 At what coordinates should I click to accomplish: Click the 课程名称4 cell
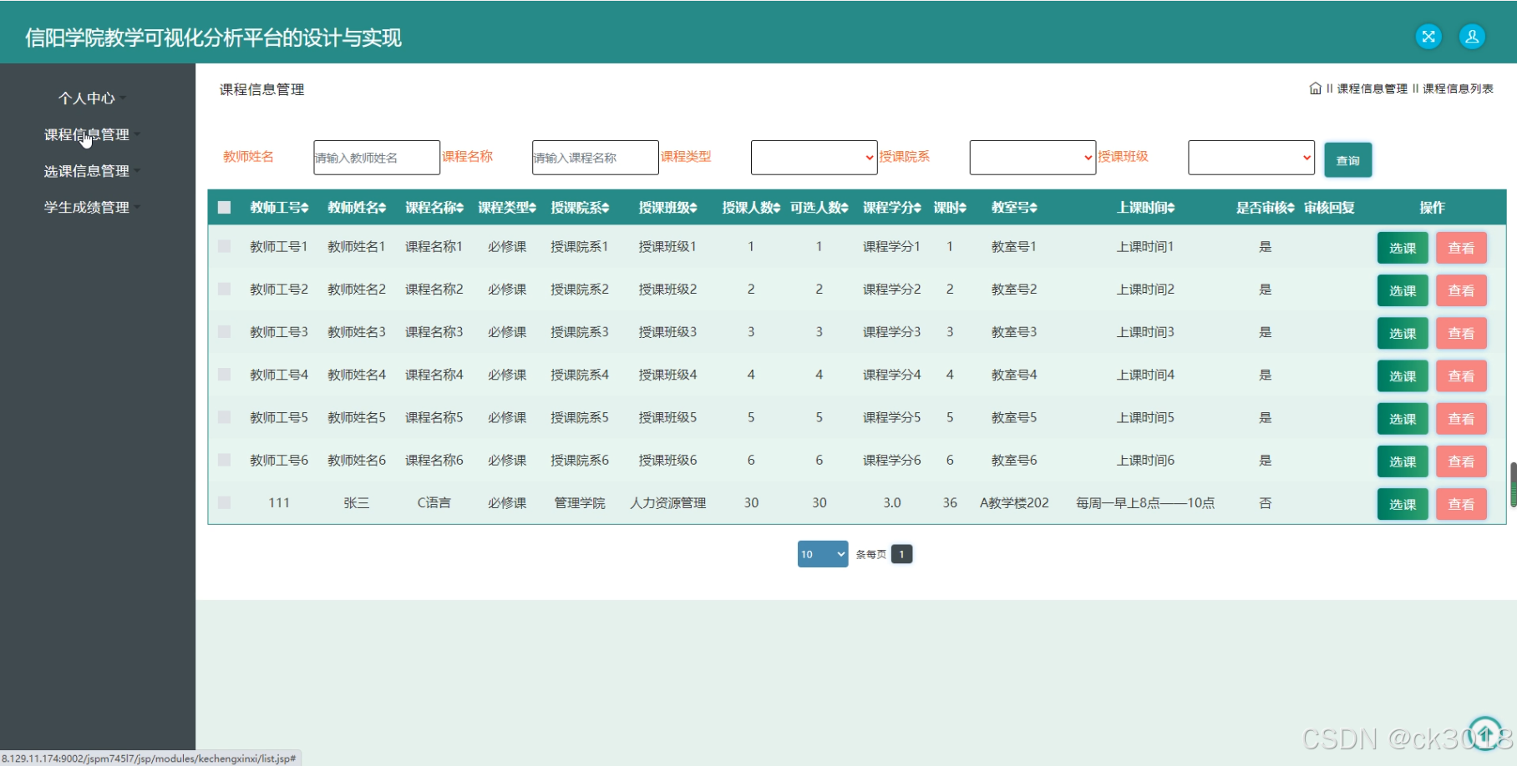434,375
